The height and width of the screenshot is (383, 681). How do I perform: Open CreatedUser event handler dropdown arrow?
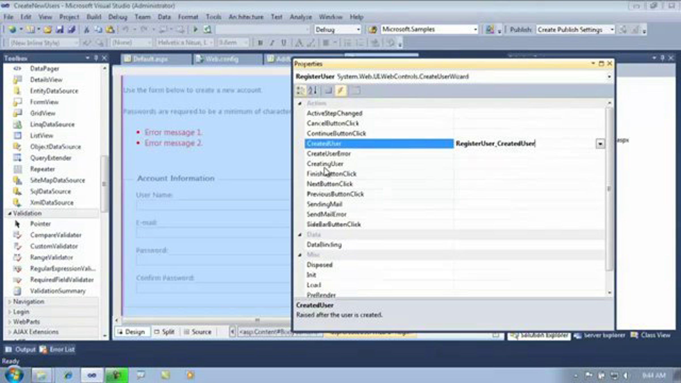coord(600,144)
